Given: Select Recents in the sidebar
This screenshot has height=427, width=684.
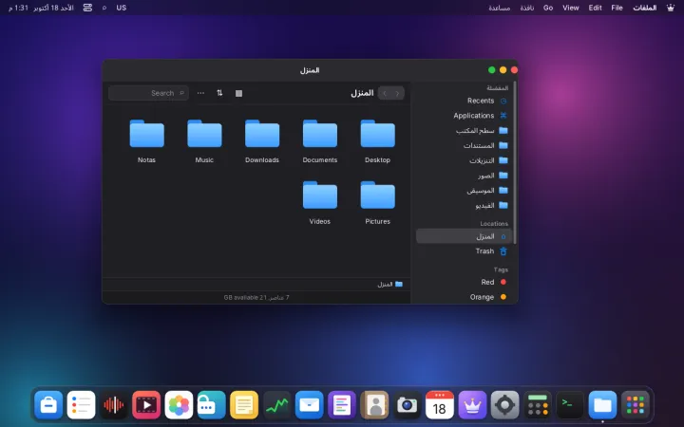Looking at the screenshot, I should [x=465, y=101].
